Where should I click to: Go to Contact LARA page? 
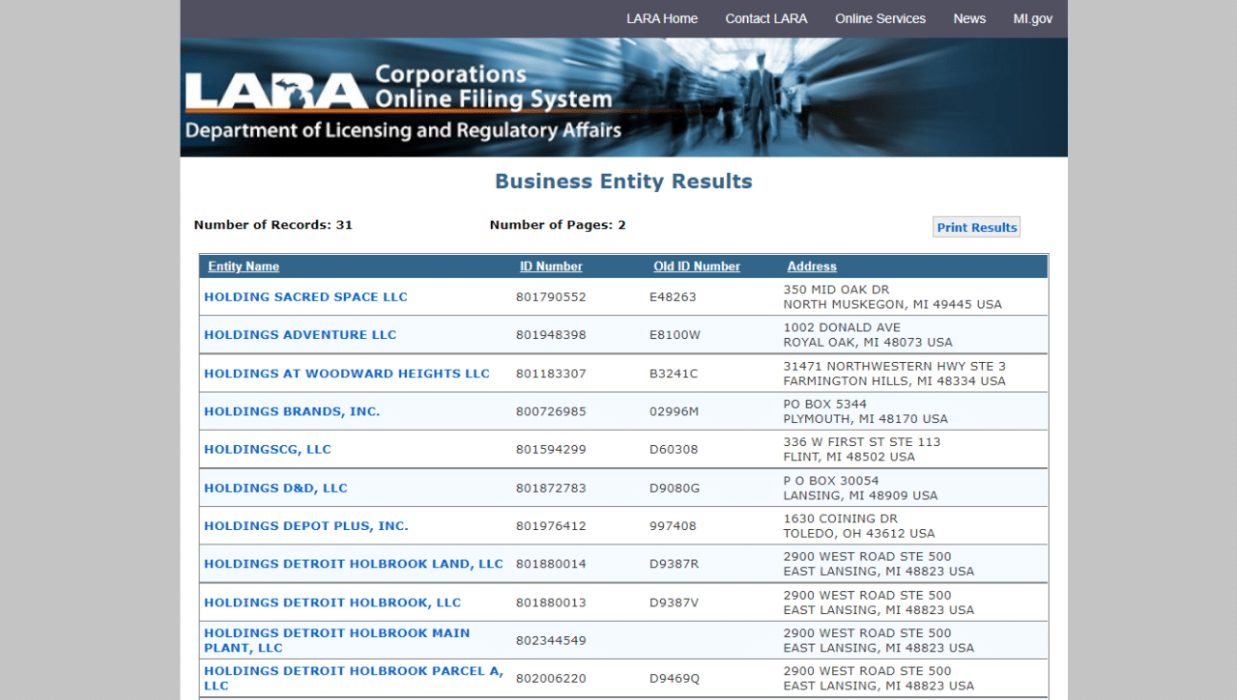[766, 18]
